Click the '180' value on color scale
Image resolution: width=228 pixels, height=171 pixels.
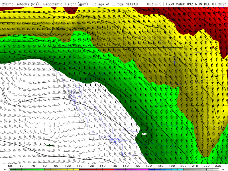[160, 166]
